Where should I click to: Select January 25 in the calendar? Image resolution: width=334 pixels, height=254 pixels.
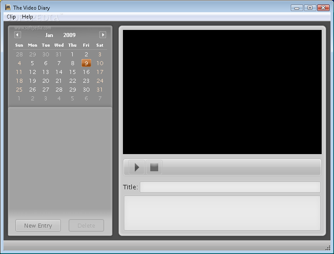(19, 89)
